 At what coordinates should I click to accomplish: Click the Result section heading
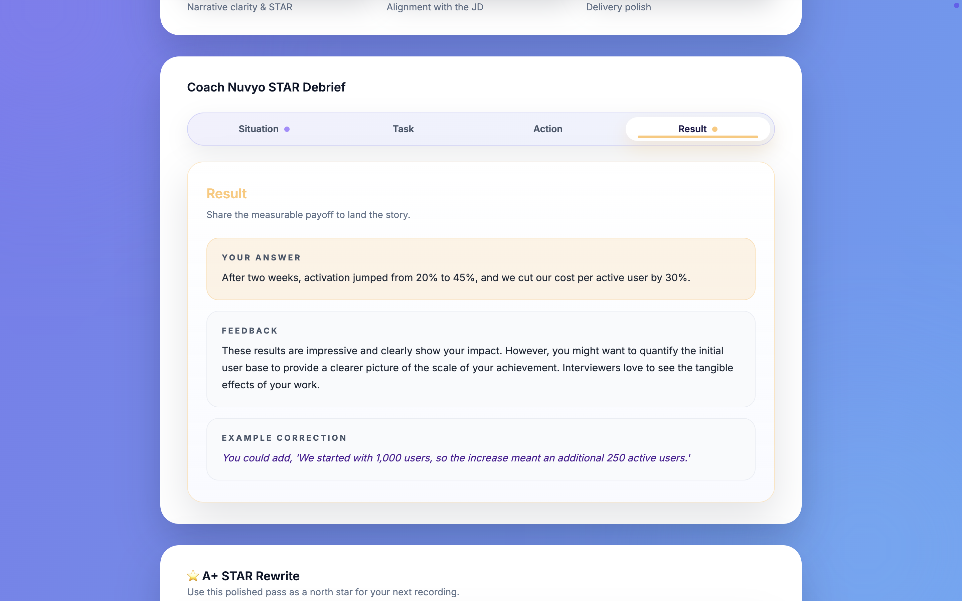pos(226,194)
